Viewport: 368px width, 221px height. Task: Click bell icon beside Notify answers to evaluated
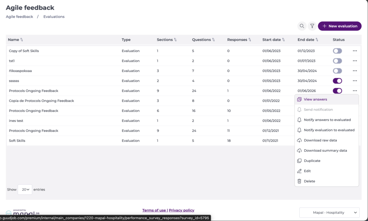299,120
